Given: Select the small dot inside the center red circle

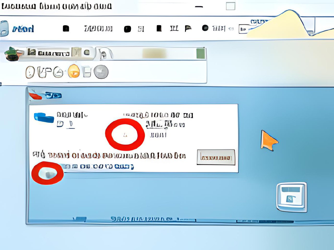Looking at the screenshot, I should (x=125, y=135).
